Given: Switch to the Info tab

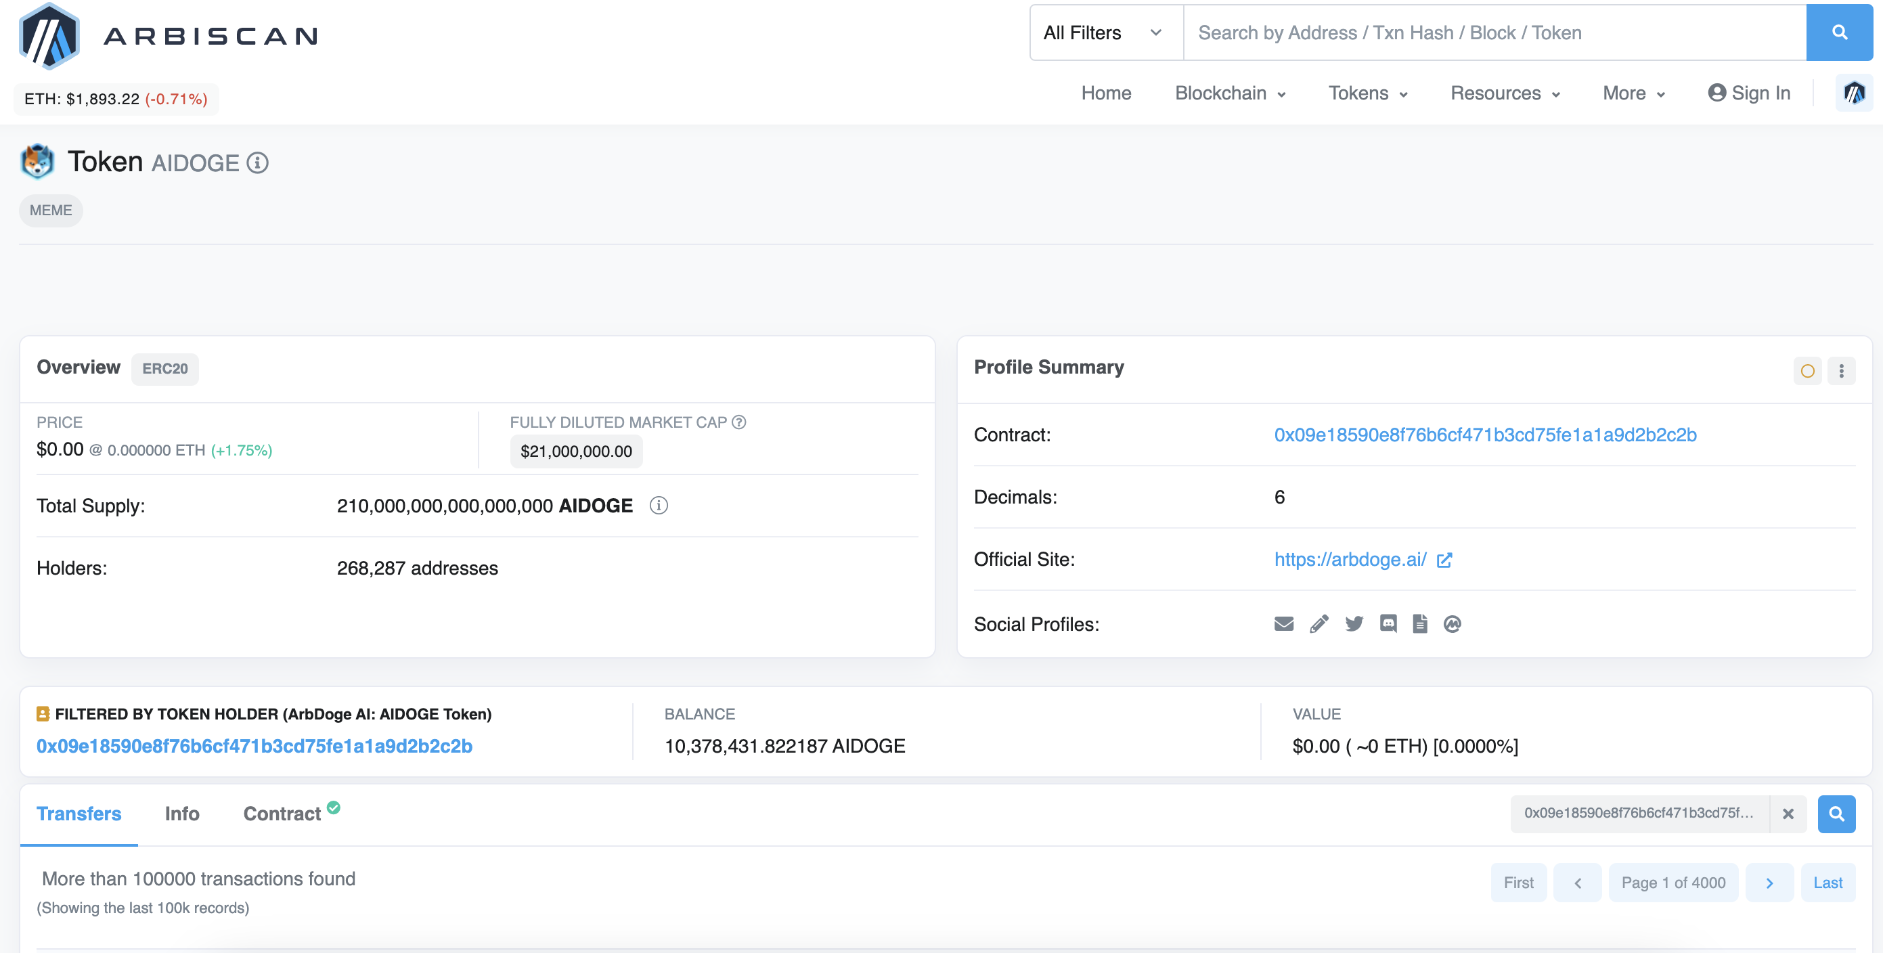Looking at the screenshot, I should point(182,814).
